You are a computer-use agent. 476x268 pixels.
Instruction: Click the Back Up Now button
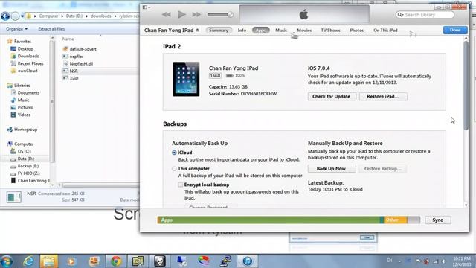point(332,169)
